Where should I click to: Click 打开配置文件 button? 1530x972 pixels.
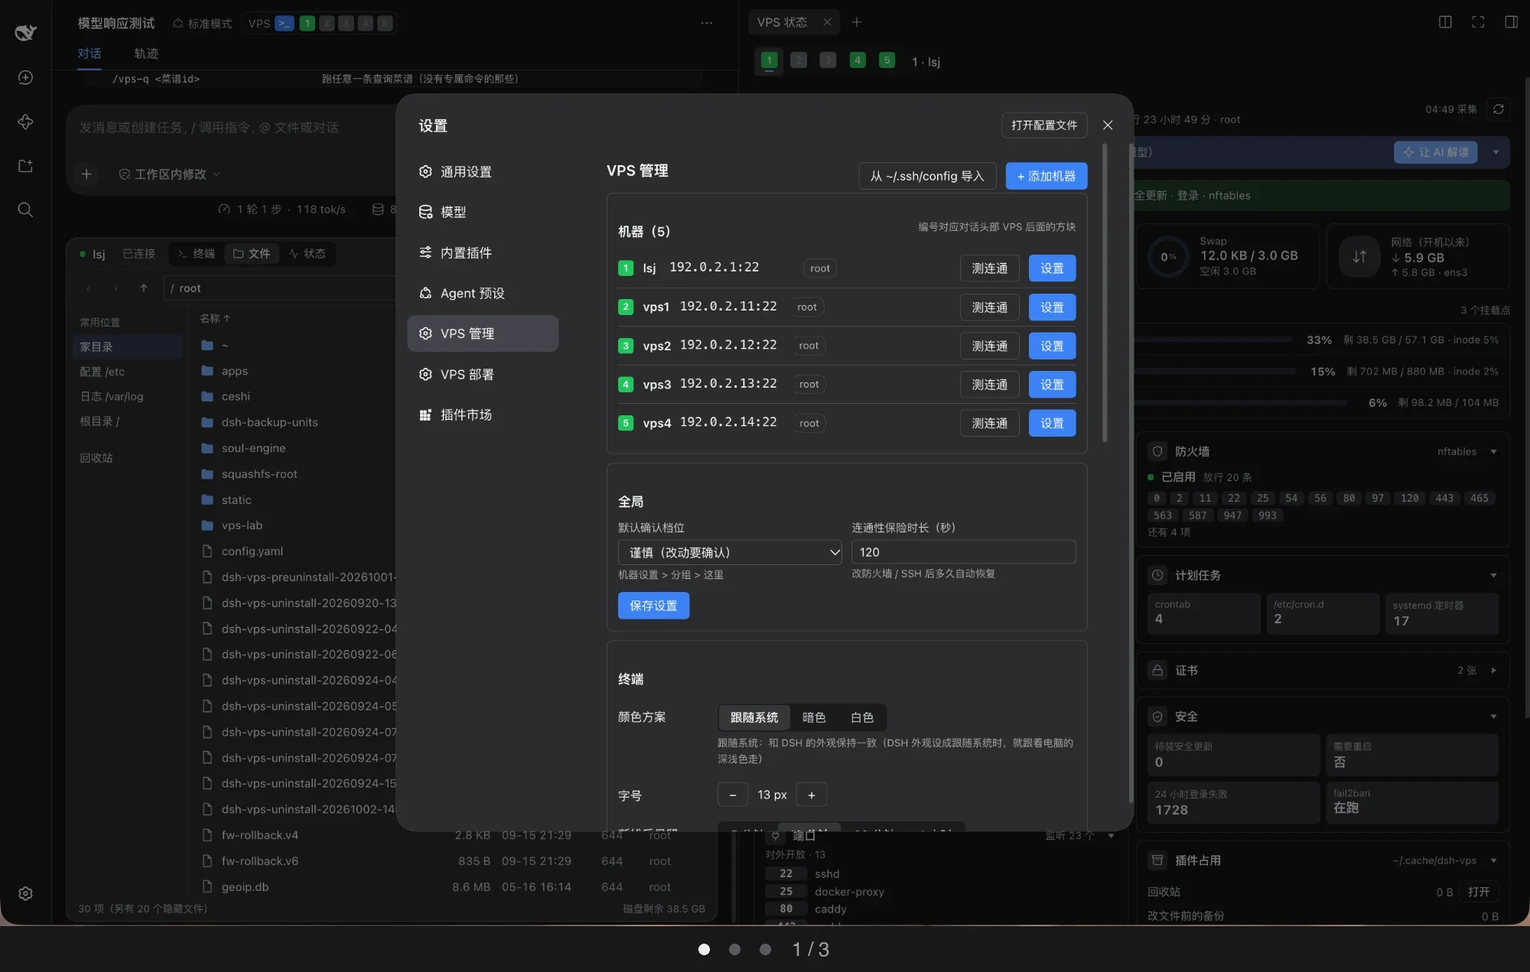[x=1044, y=125]
